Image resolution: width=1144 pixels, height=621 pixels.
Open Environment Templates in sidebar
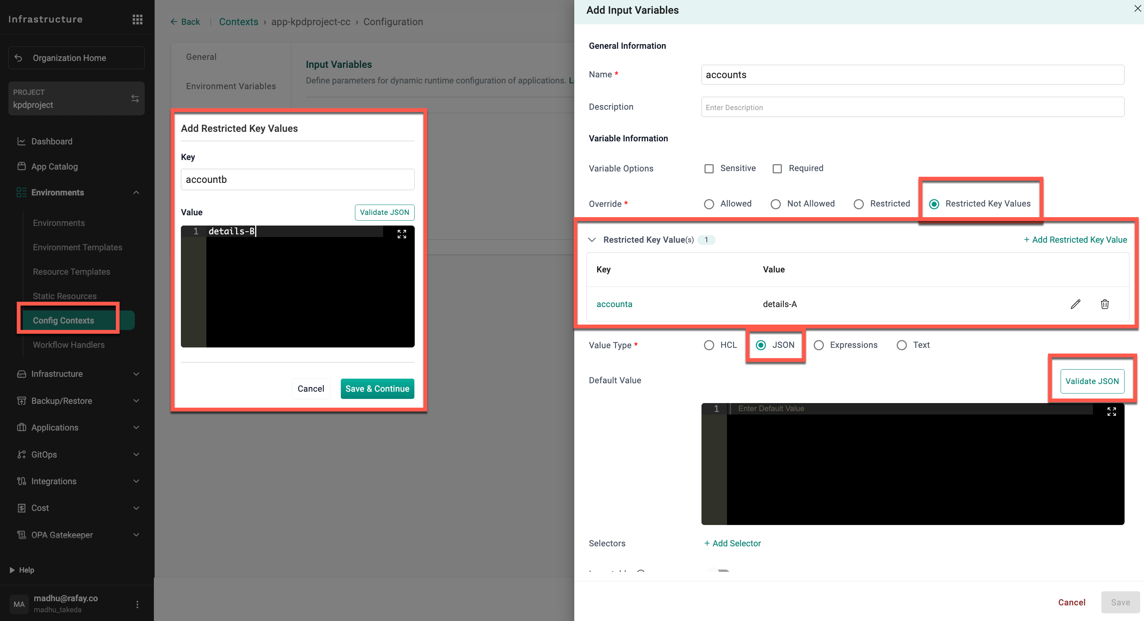77,247
